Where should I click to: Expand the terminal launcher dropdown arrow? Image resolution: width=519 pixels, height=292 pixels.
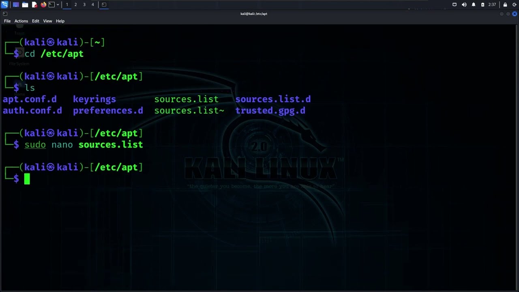58,4
